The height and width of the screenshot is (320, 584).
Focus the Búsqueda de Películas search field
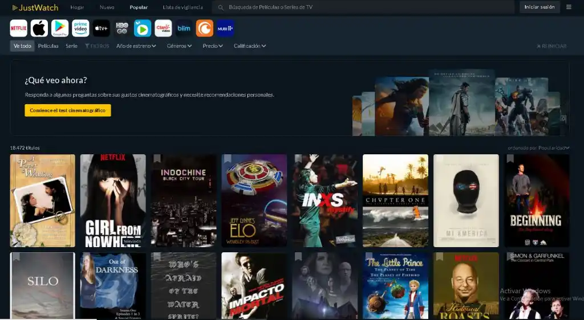(363, 7)
